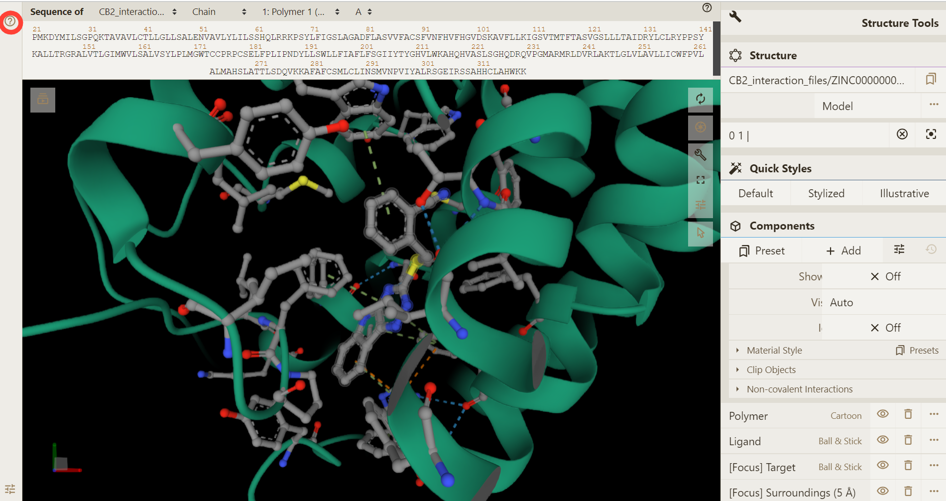Apply the Stylized quick style

coord(826,193)
